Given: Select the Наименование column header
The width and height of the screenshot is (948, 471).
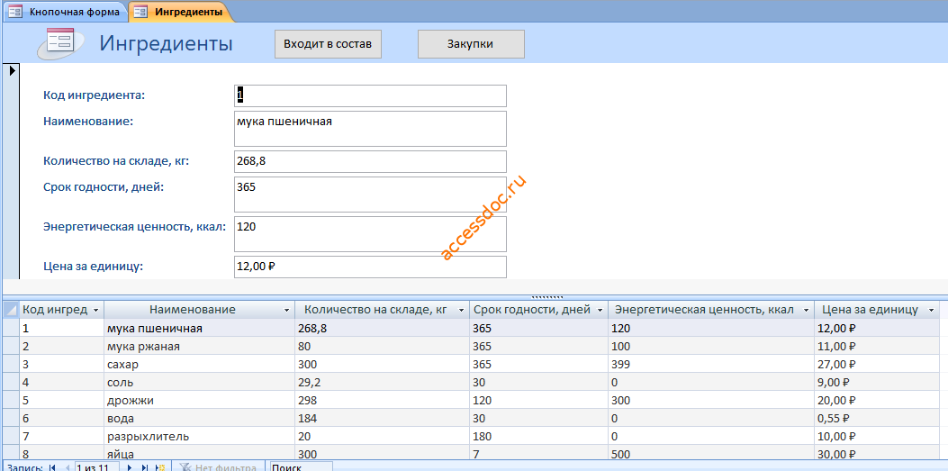Looking at the screenshot, I should 200,310.
